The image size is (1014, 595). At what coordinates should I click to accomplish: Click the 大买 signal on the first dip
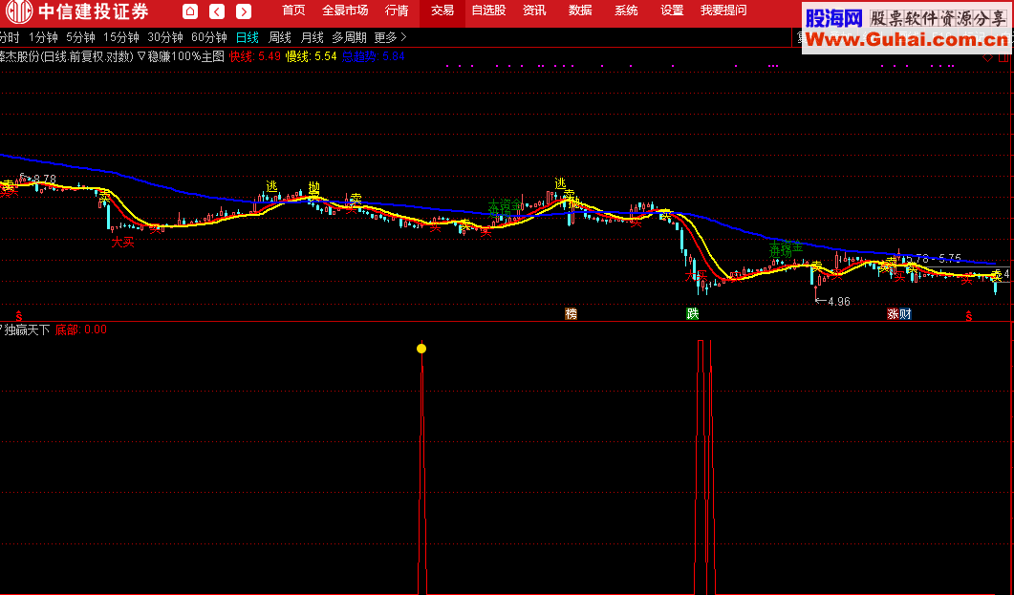point(123,243)
